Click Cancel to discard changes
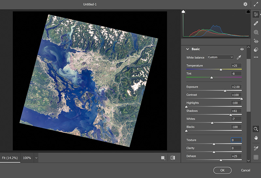 pos(246,170)
